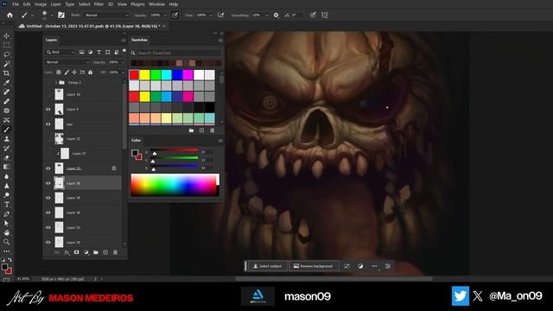Open the layer Fill slider arrow
The image size is (553, 311).
tap(123, 73)
